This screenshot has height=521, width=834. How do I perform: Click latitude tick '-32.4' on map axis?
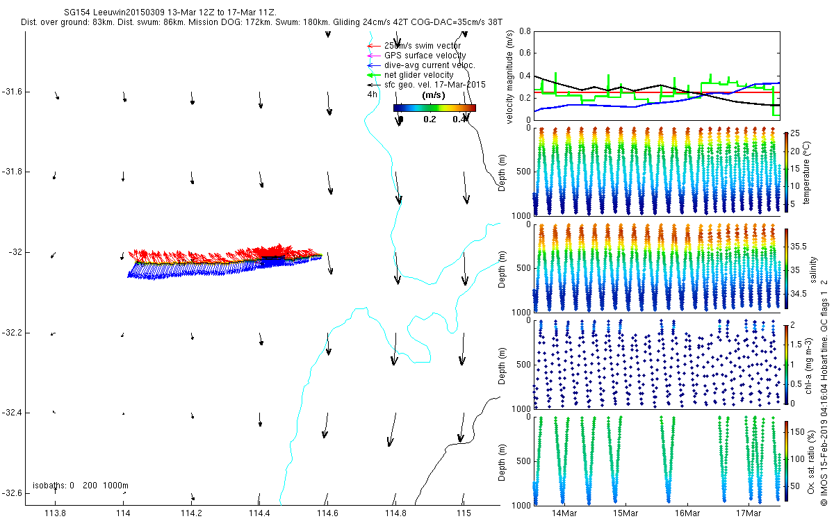coord(13,413)
